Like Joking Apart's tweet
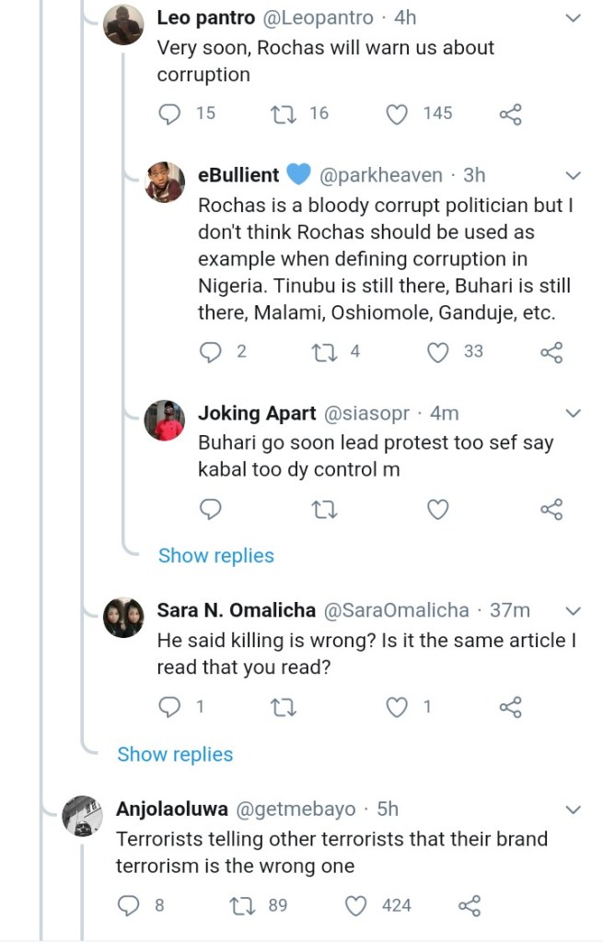 [438, 509]
